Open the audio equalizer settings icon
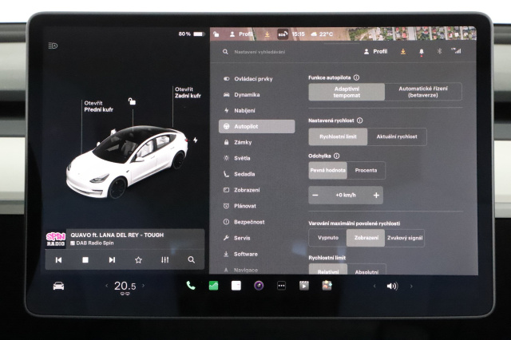Screen dimensions: 511x340 [x=164, y=259]
